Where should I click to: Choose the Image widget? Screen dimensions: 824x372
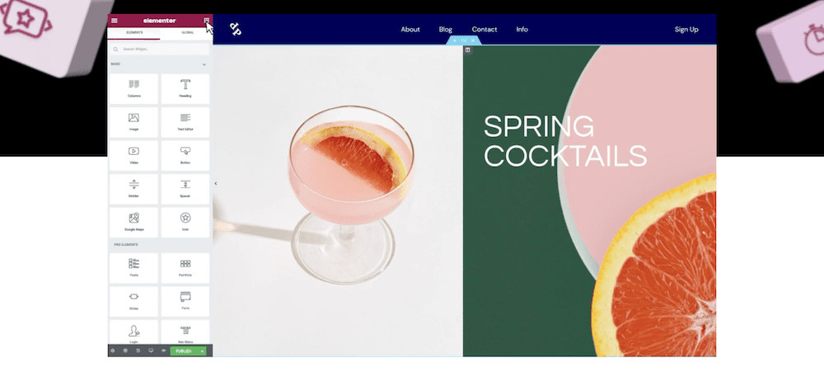[x=133, y=122]
